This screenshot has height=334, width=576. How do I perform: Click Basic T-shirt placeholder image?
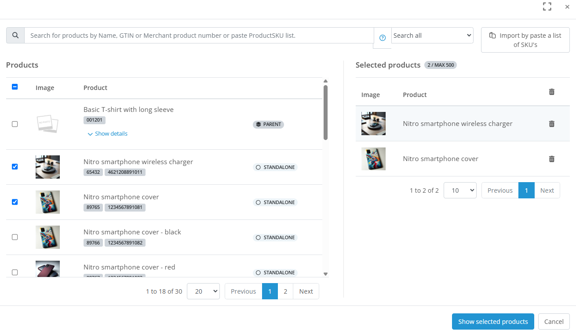click(47, 124)
